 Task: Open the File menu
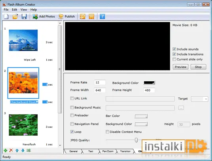tap(6, 9)
